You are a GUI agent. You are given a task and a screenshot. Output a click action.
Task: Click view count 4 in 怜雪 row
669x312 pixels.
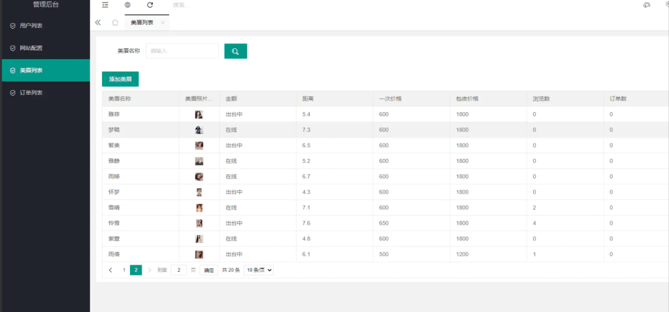pos(534,223)
